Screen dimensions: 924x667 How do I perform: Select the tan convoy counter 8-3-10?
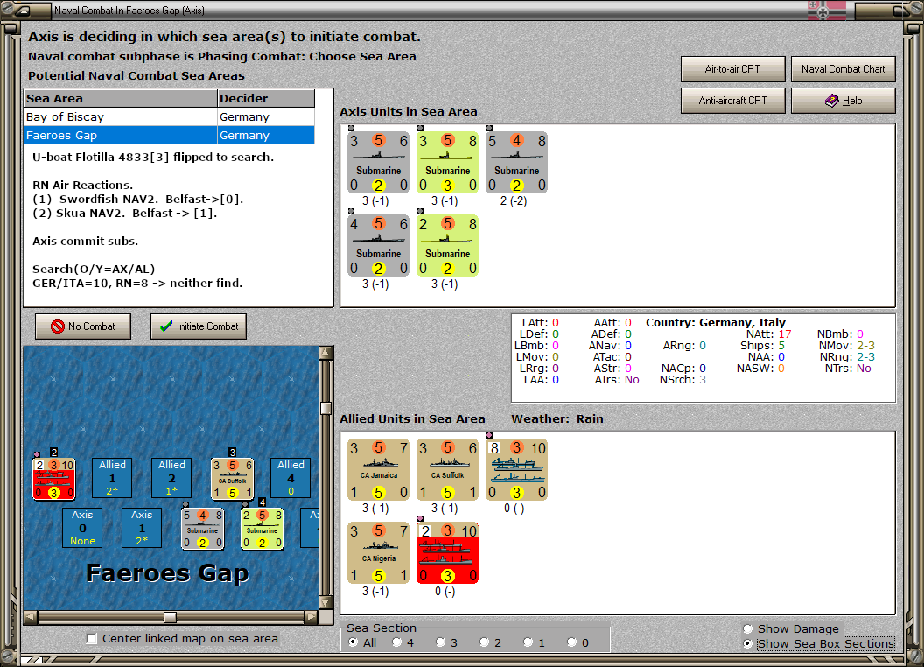(x=517, y=470)
